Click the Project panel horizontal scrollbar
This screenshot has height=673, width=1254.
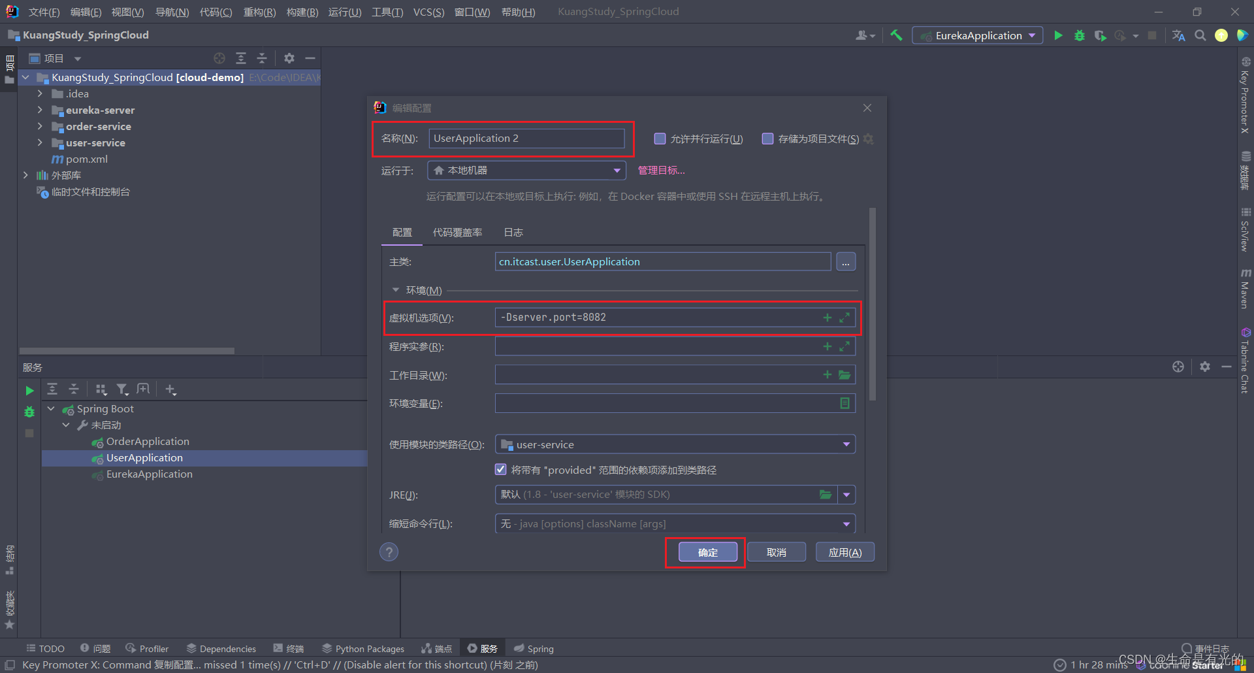[x=127, y=351]
